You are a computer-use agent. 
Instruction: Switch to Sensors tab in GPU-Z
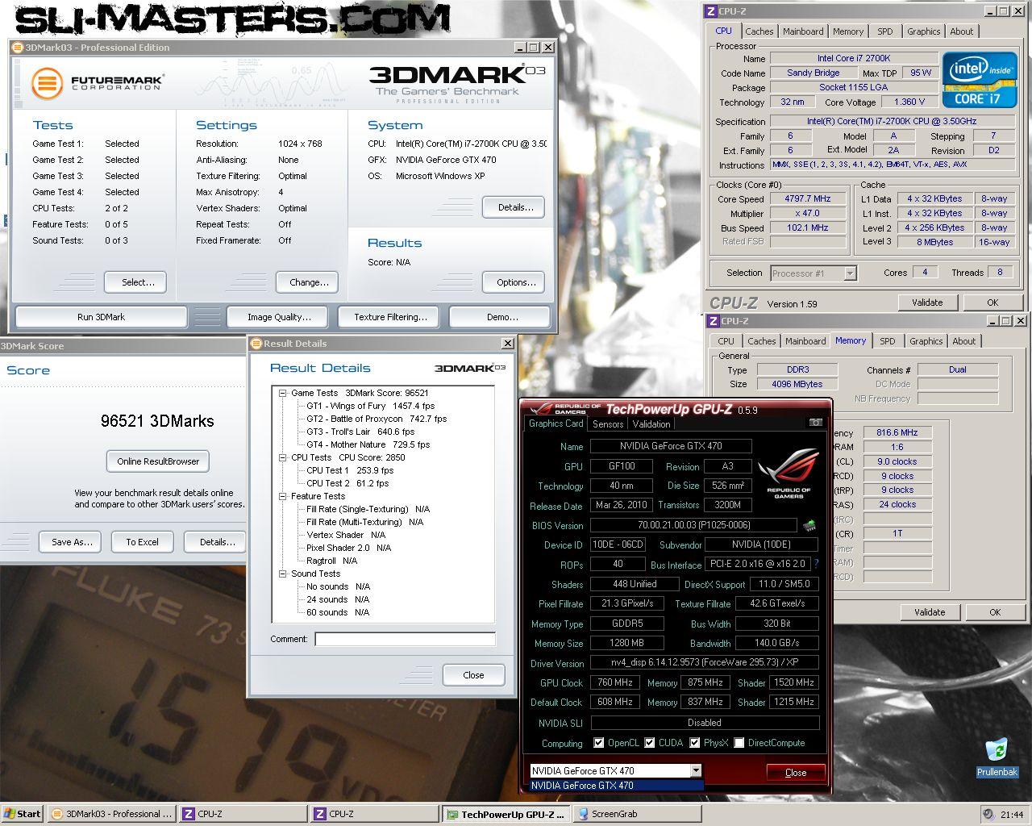pos(608,424)
